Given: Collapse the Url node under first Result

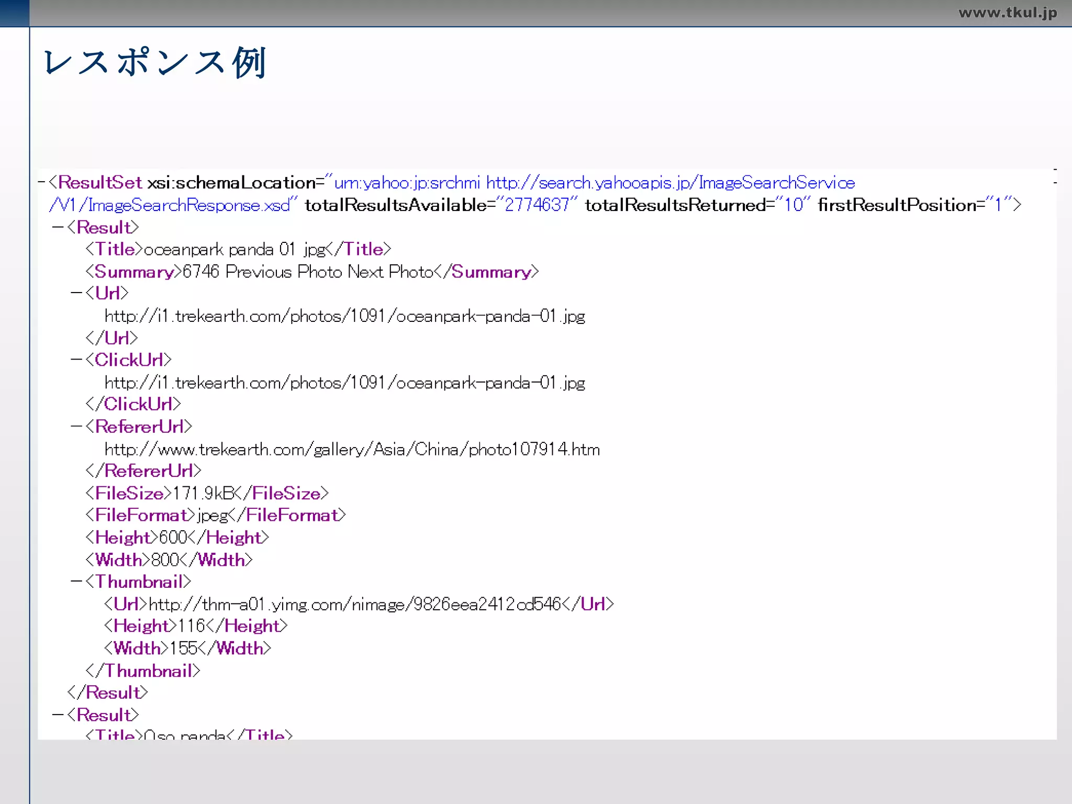Looking at the screenshot, I should (77, 293).
